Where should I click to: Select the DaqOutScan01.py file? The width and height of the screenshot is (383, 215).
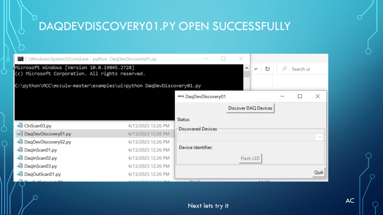tap(42, 174)
